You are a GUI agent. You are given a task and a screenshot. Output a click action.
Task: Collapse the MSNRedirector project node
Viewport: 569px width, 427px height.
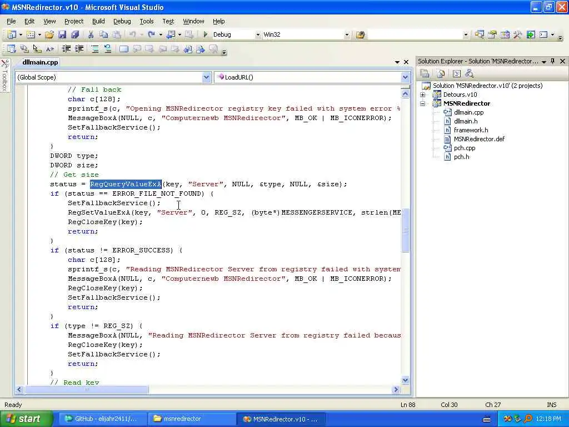point(422,103)
